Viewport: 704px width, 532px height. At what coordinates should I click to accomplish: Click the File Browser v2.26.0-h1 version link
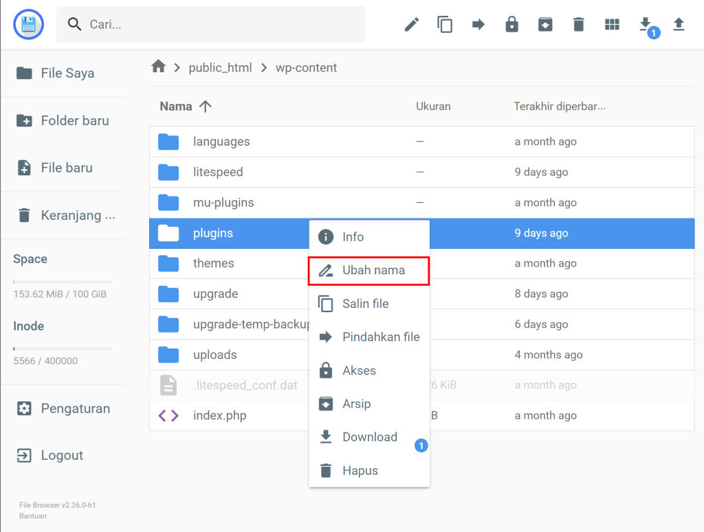(58, 505)
